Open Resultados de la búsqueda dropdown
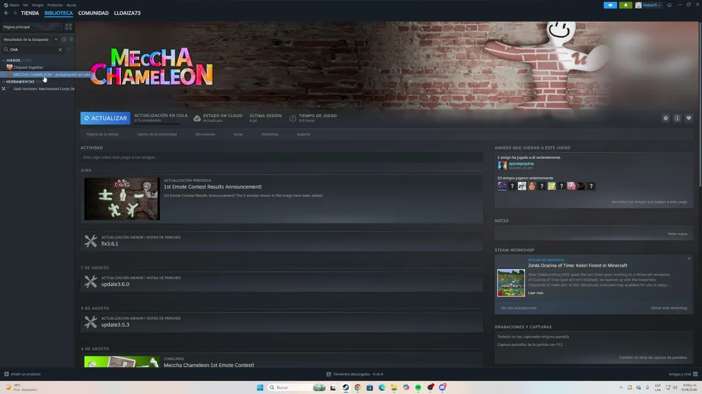 pos(30,39)
